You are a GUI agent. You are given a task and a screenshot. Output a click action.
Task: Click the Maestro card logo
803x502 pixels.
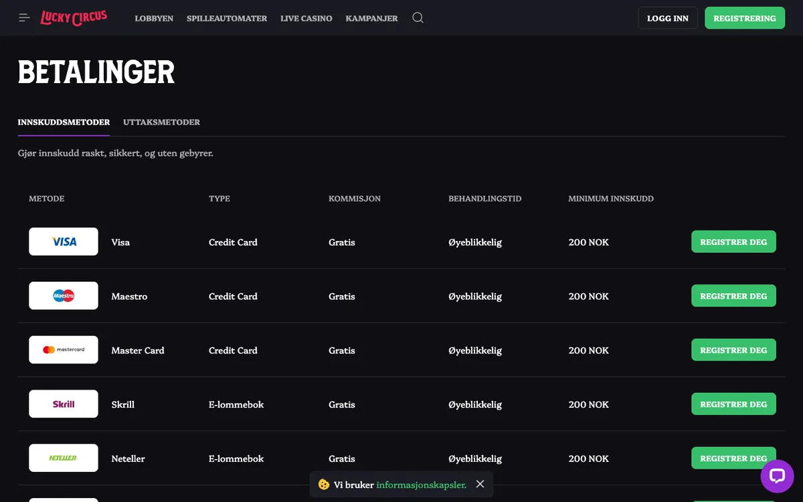pyautogui.click(x=64, y=296)
